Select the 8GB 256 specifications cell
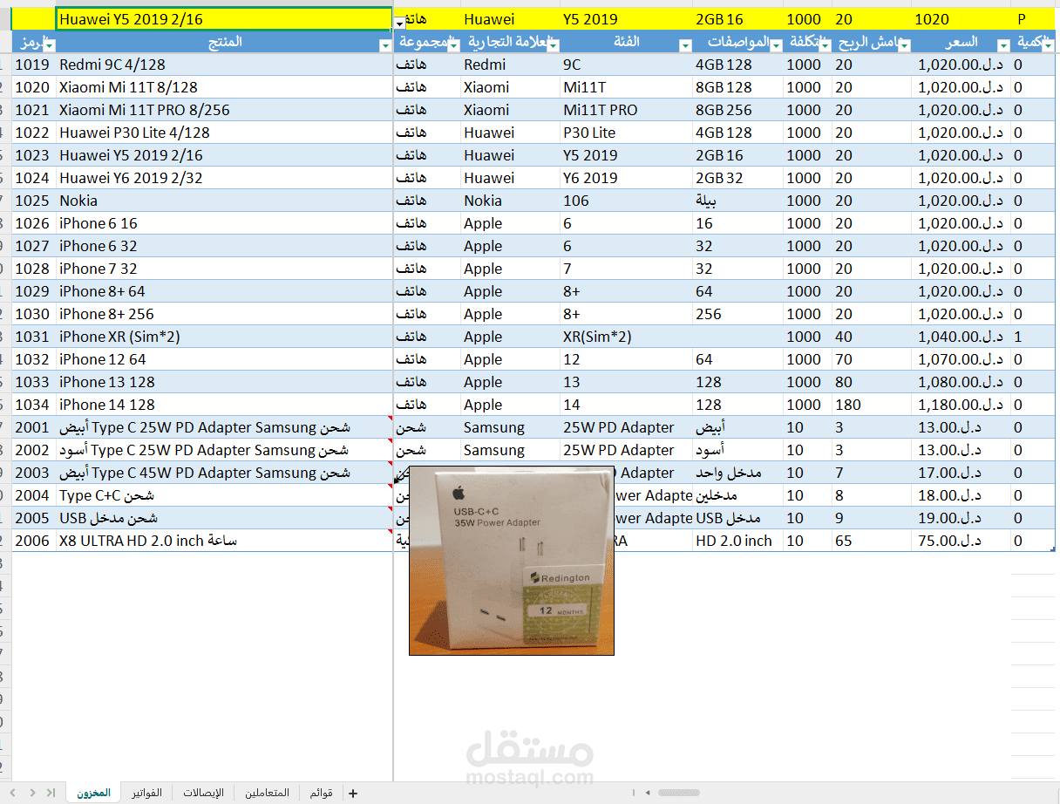 coord(737,110)
